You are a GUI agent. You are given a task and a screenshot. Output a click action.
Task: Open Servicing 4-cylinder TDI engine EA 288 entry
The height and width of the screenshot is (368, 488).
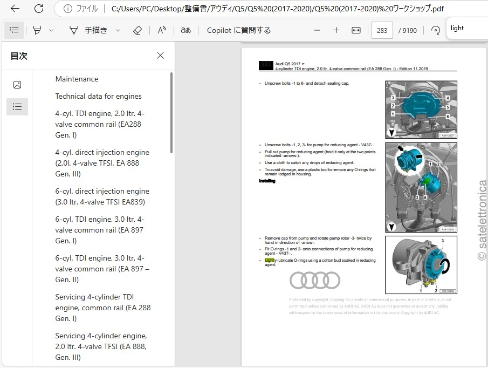[102, 308]
